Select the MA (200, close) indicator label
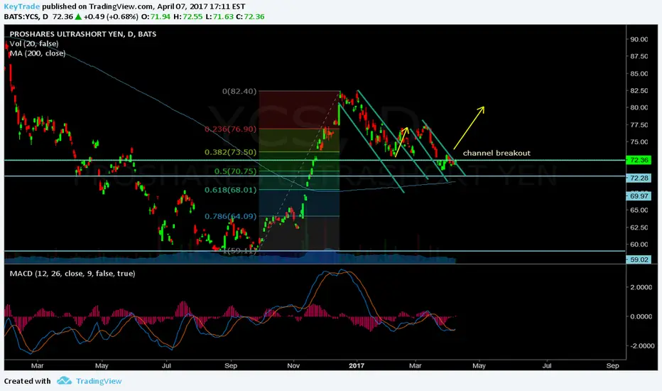The height and width of the screenshot is (391, 662). [x=38, y=53]
